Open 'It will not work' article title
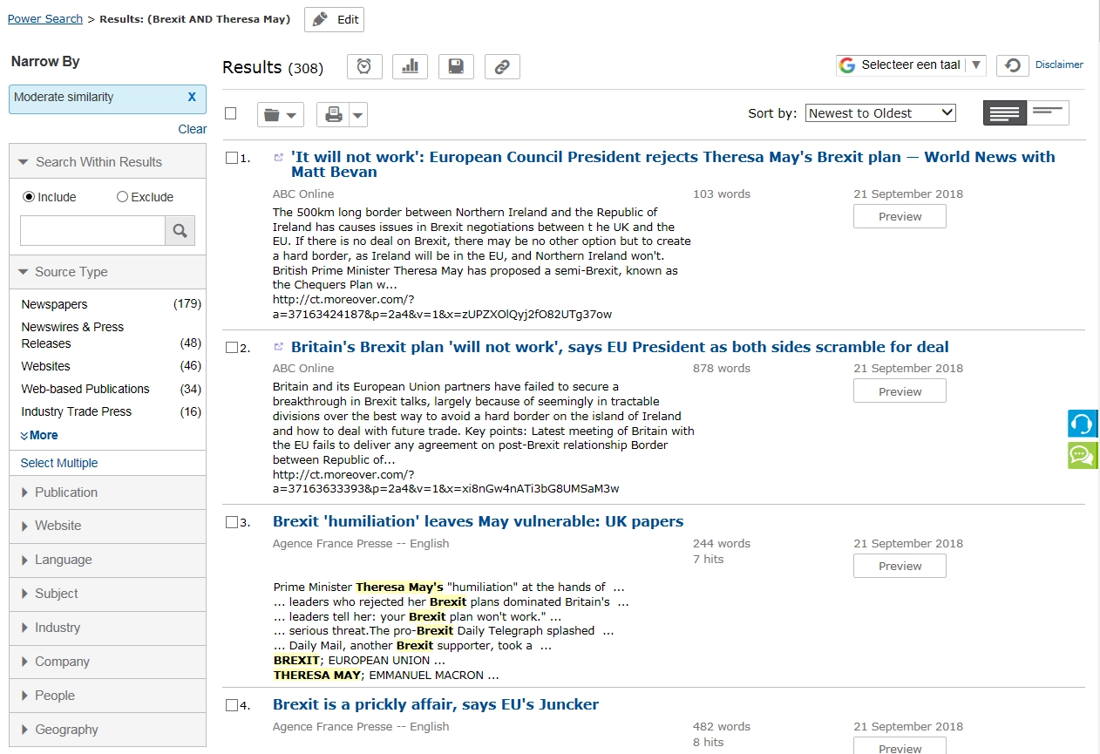This screenshot has height=754, width=1100. tap(673, 165)
